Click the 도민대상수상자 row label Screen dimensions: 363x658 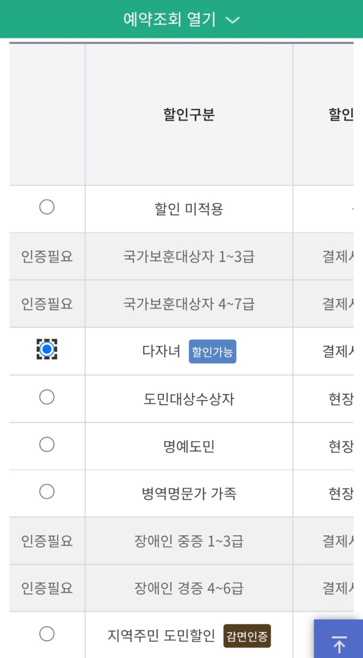tap(189, 399)
